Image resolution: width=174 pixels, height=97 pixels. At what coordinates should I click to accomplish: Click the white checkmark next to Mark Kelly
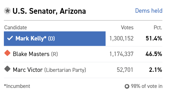pyautogui.click(x=10, y=38)
